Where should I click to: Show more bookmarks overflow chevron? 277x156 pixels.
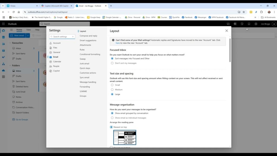pos(255,17)
